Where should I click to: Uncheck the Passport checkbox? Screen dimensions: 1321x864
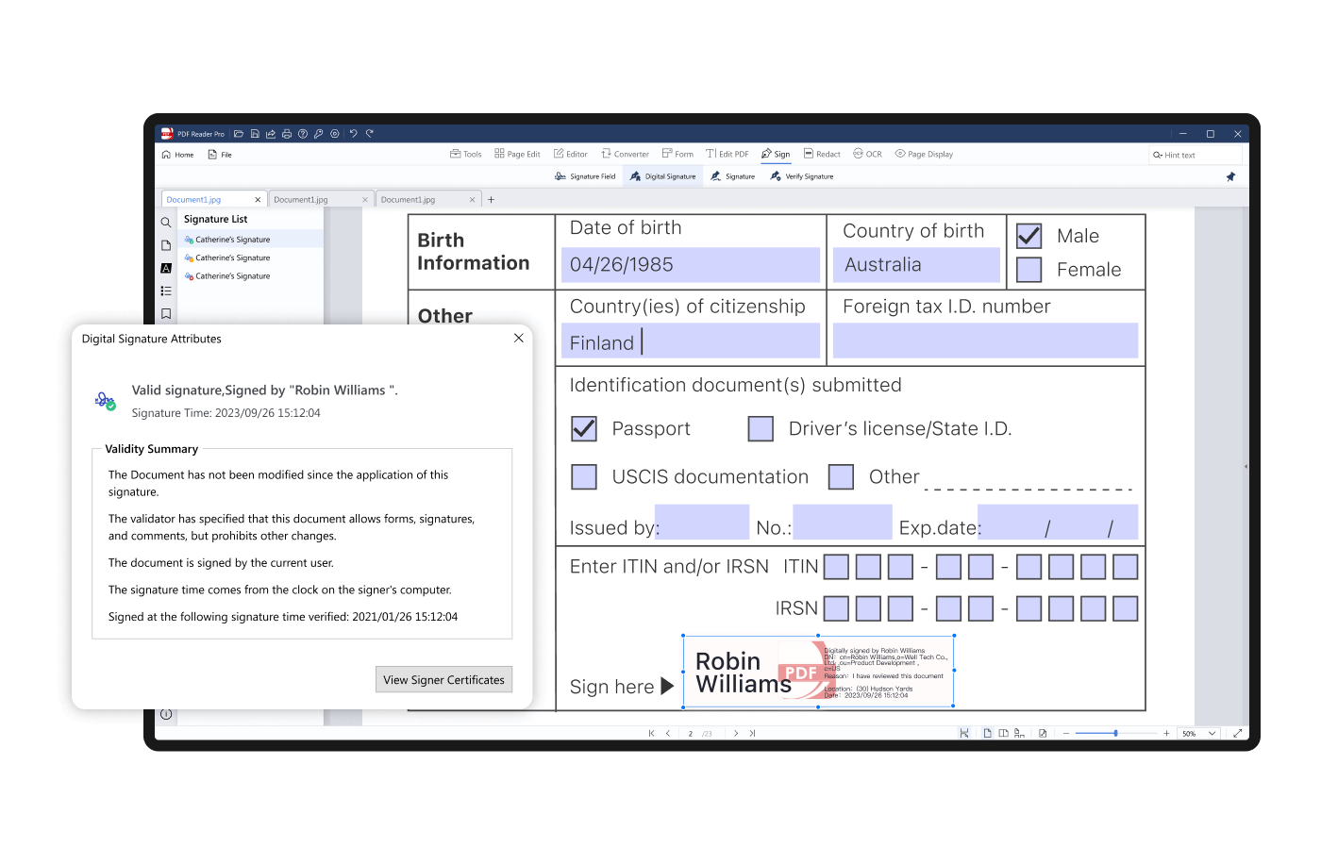[584, 428]
